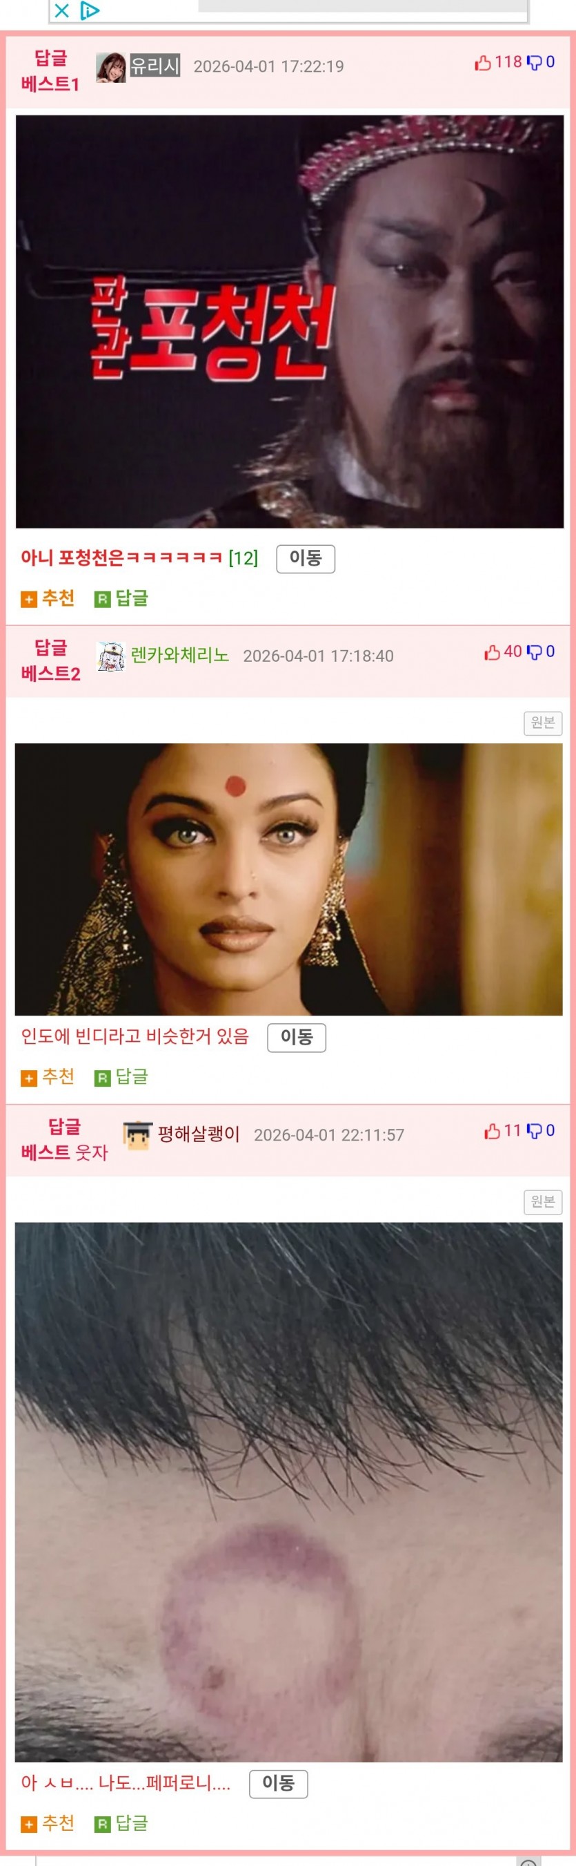Click 이동 button beside 페퍼로니 comment
Screen dimensions: 576x1866
coord(279,1784)
